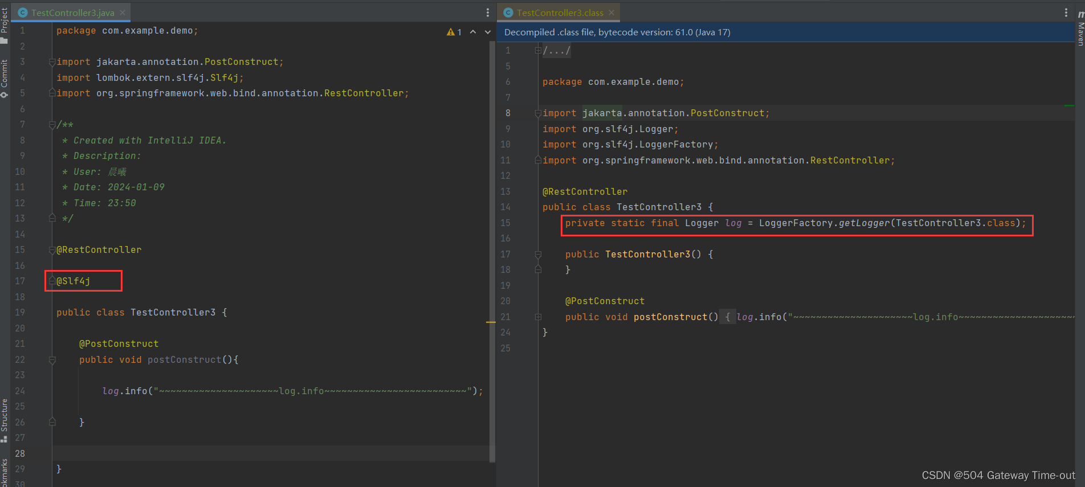Click line number 15 in right gutter
Viewport: 1085px width, 487px height.
[x=505, y=223]
